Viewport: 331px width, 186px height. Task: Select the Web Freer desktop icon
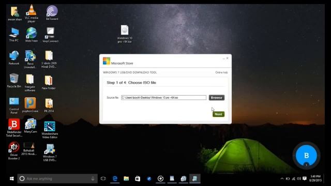point(31,35)
